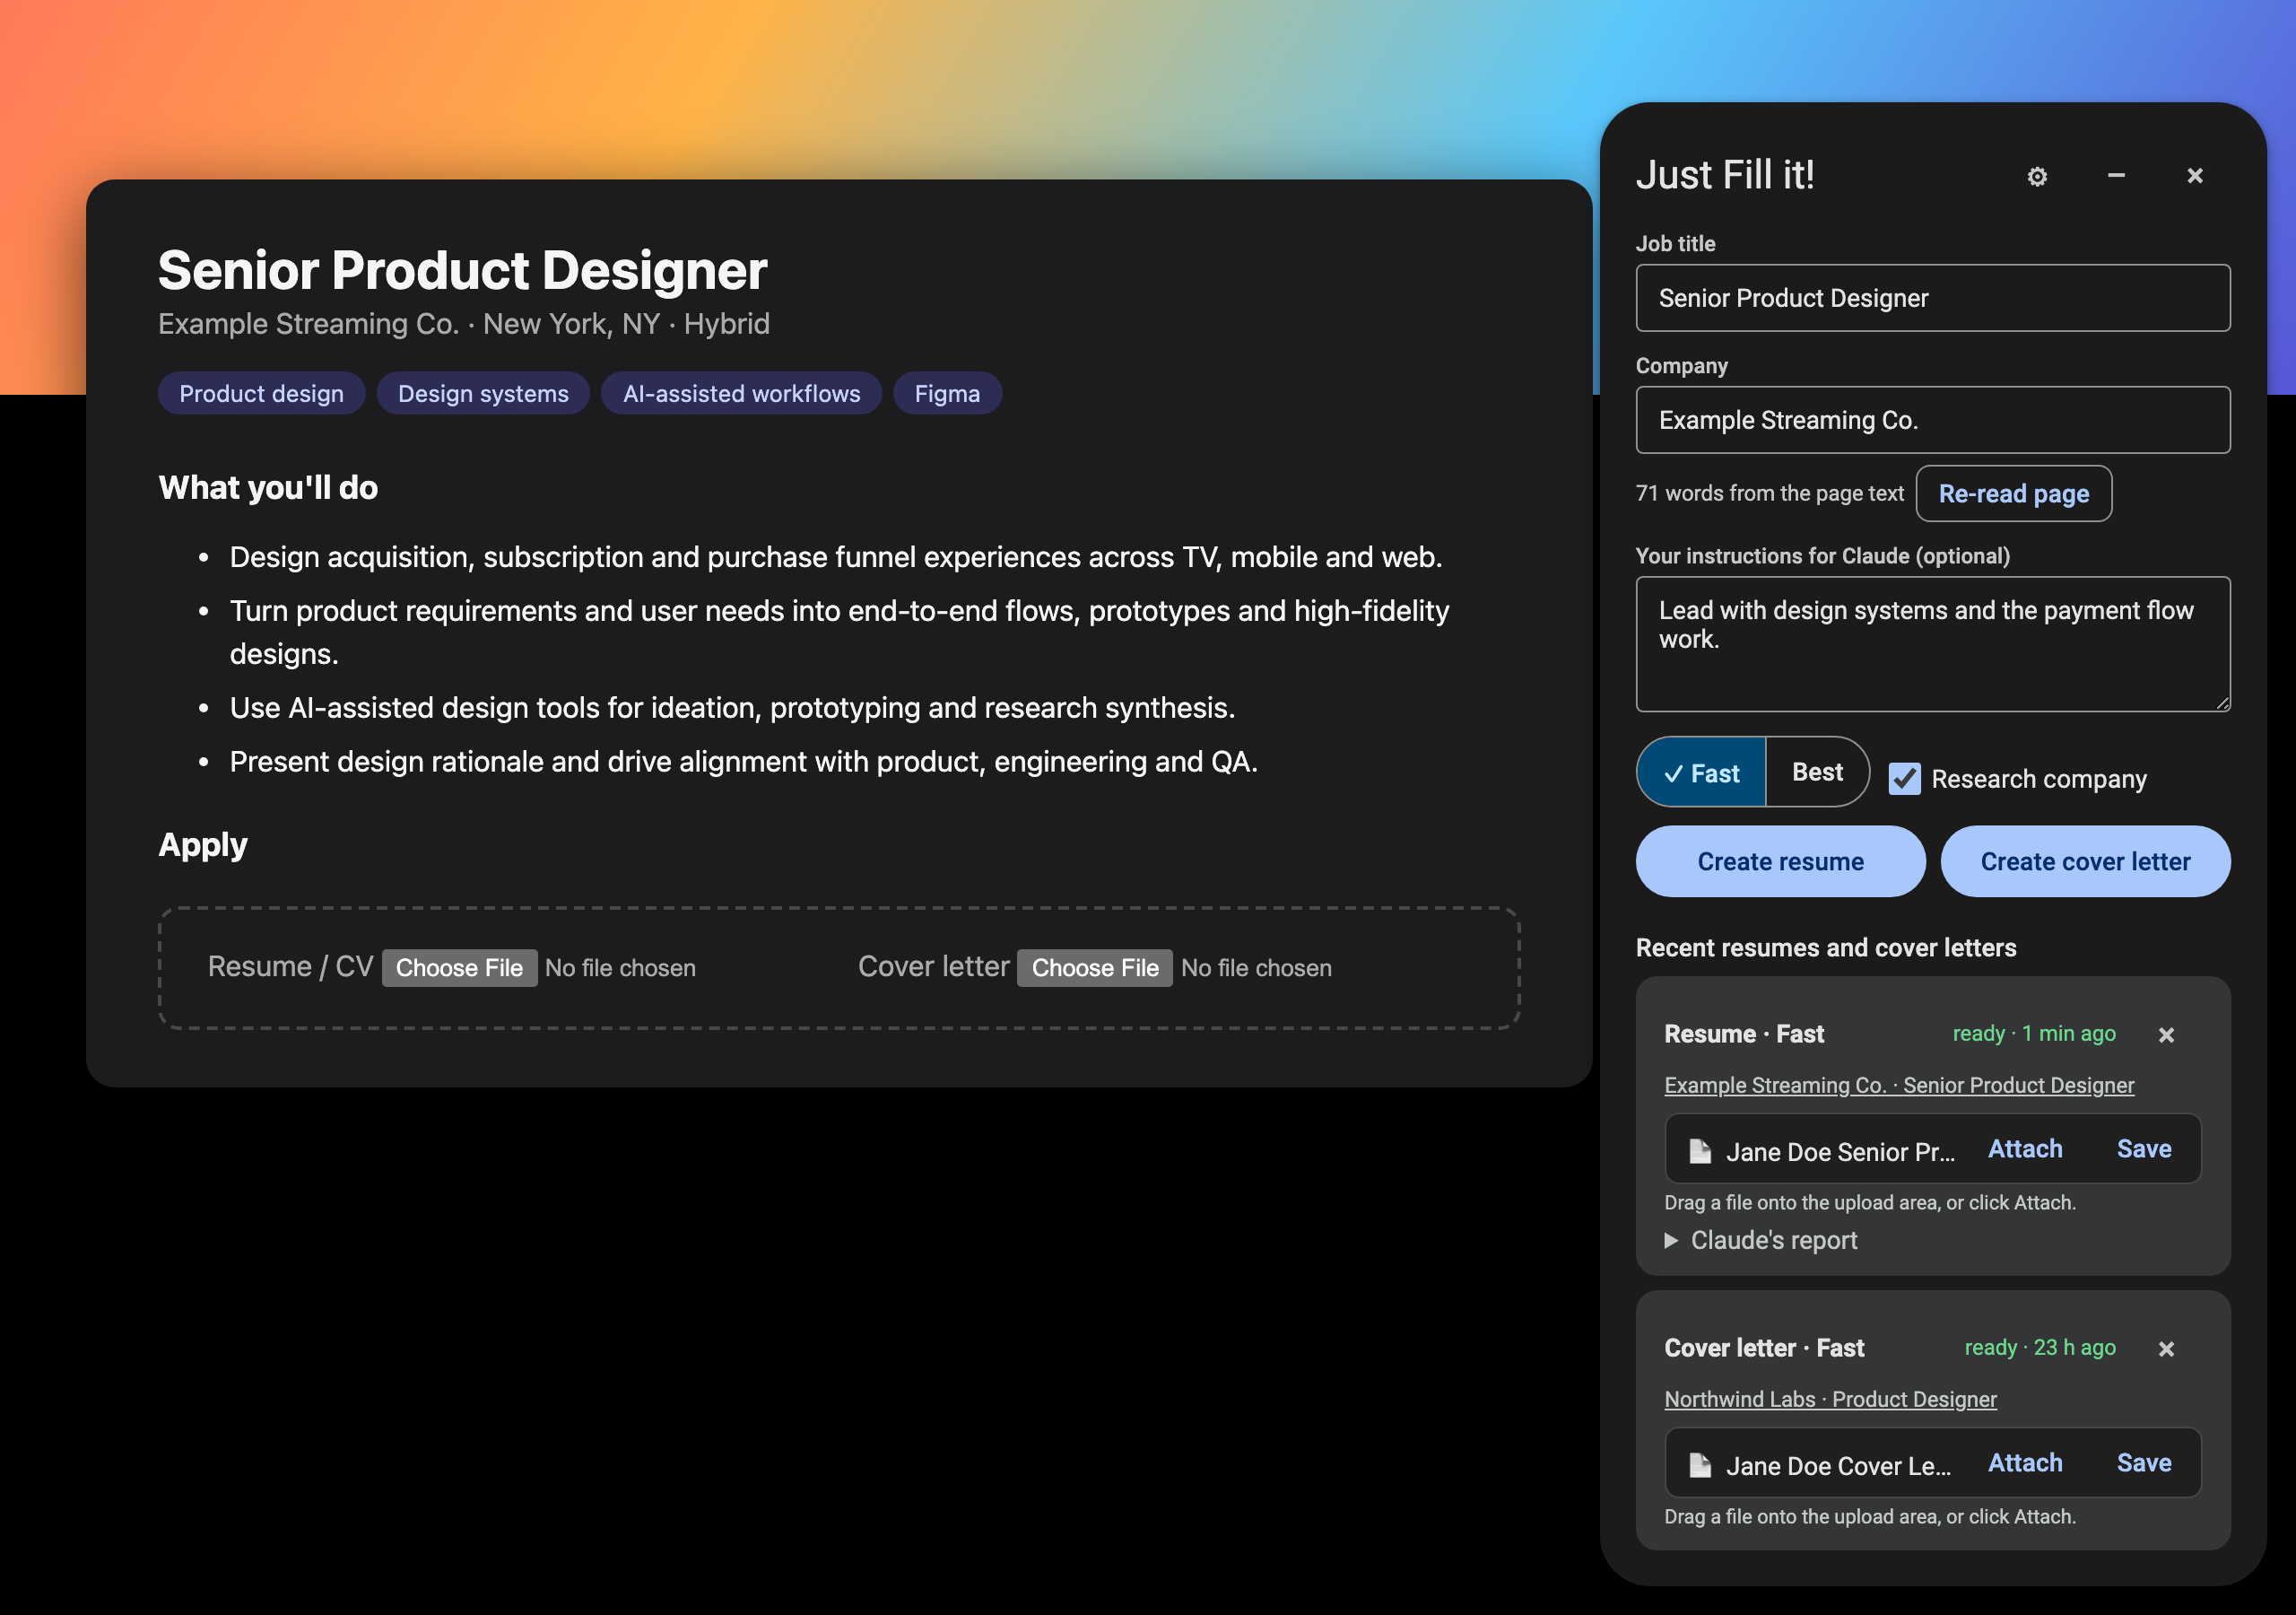Open Northwind Labs · Product Designer link
The width and height of the screenshot is (2296, 1615).
pos(1830,1399)
